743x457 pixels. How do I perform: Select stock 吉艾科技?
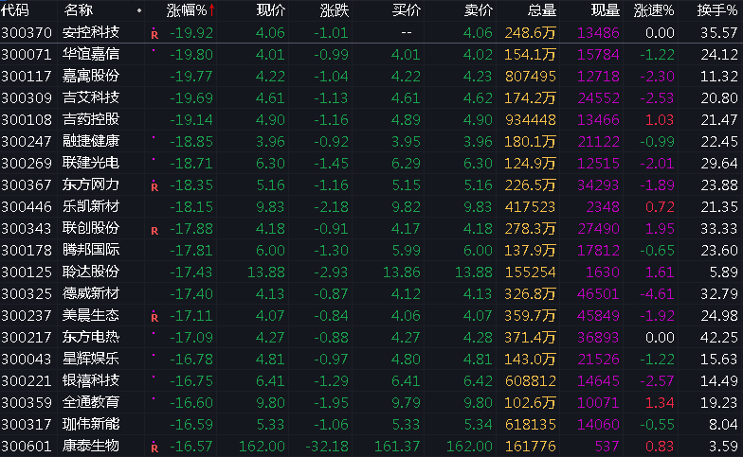pyautogui.click(x=91, y=97)
